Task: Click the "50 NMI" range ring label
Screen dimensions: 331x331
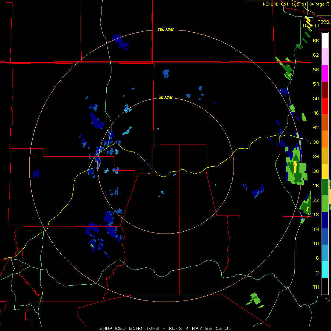Action: [165, 97]
